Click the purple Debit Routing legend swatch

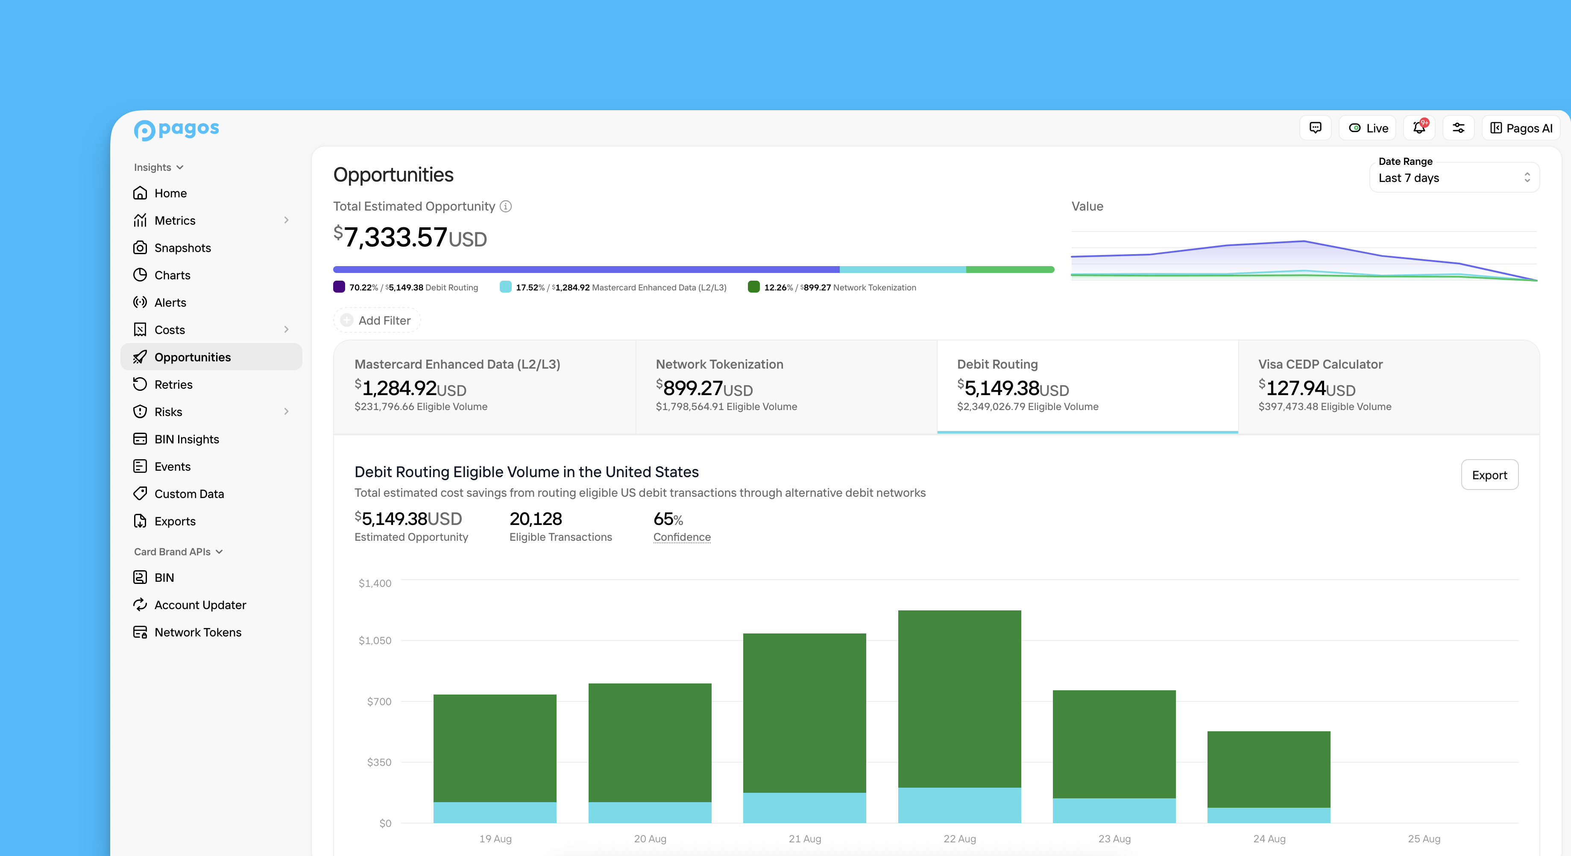point(339,287)
